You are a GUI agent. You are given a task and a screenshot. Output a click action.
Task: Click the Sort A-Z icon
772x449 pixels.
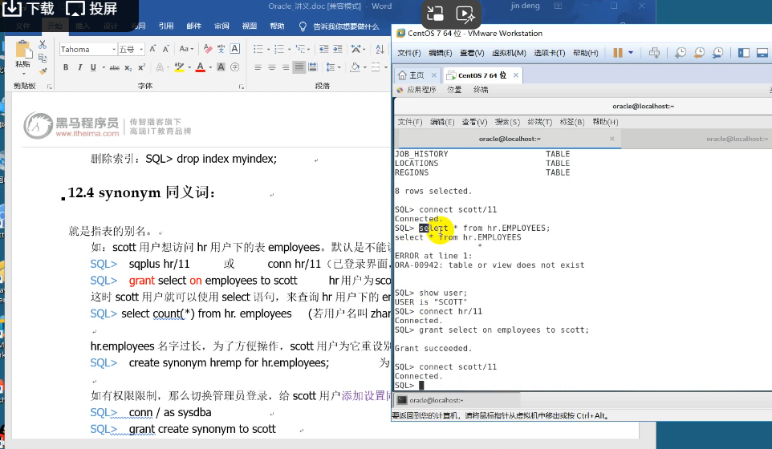[x=380, y=49]
